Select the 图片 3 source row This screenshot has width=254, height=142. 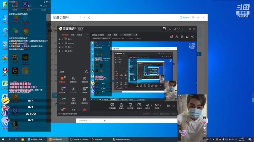pyautogui.click(x=73, y=39)
